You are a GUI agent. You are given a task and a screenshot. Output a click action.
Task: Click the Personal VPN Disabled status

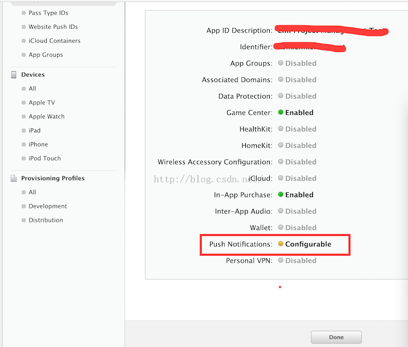coord(301,260)
